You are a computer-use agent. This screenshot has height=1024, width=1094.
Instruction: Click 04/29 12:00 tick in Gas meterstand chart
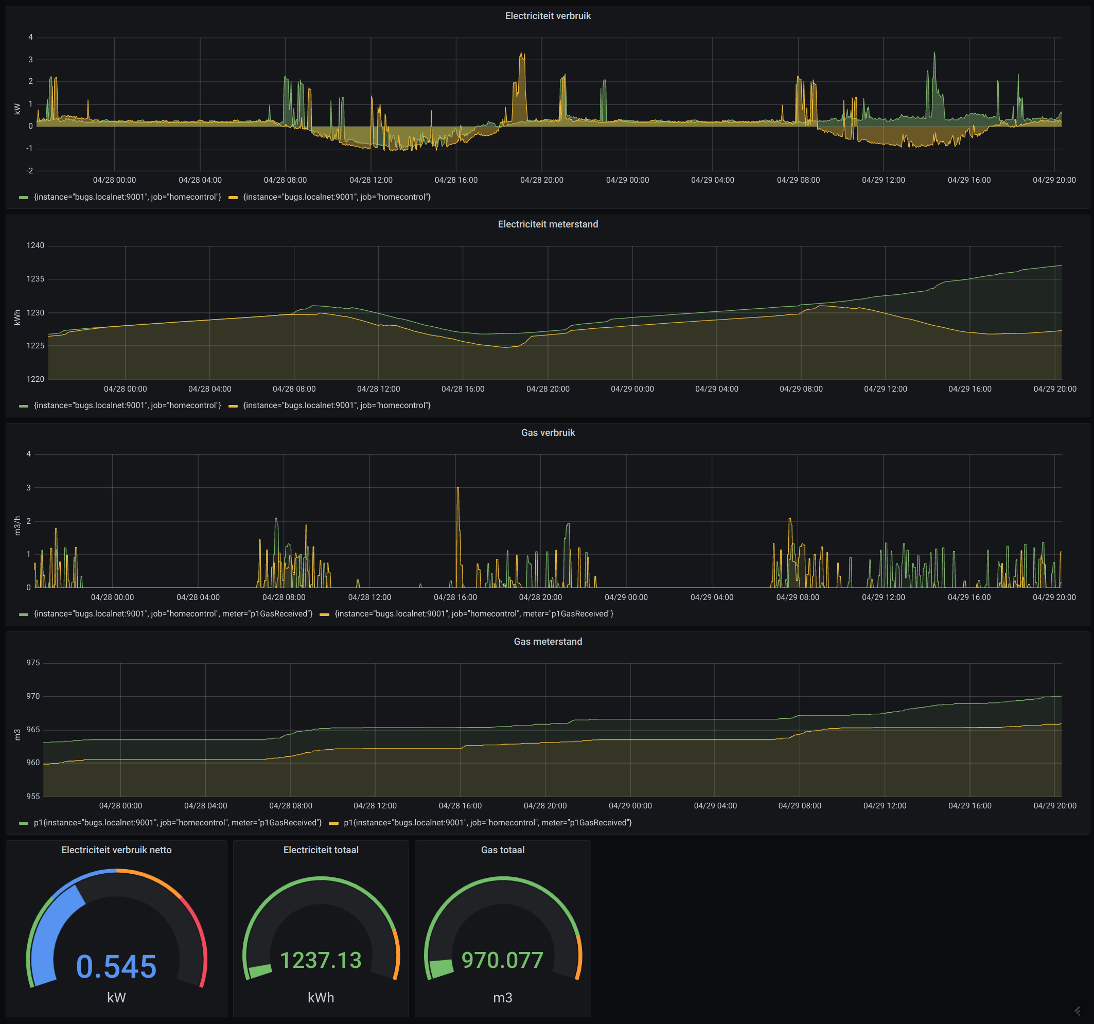[885, 806]
